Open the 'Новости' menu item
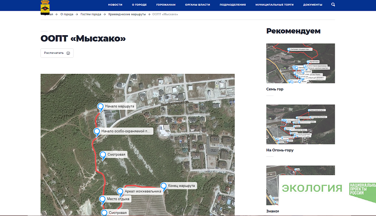 pyautogui.click(x=115, y=4)
